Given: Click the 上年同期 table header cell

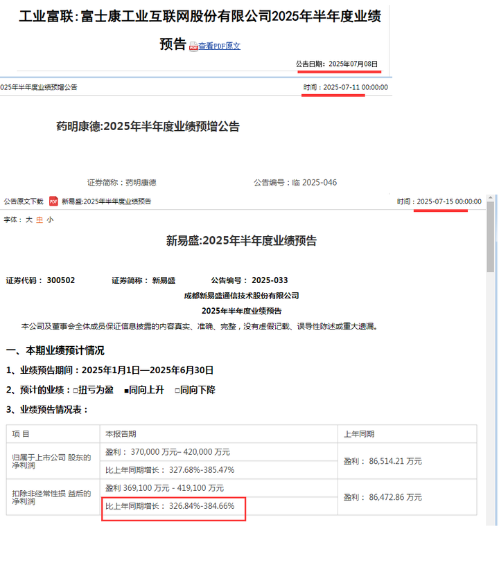Looking at the screenshot, I should pos(408,434).
